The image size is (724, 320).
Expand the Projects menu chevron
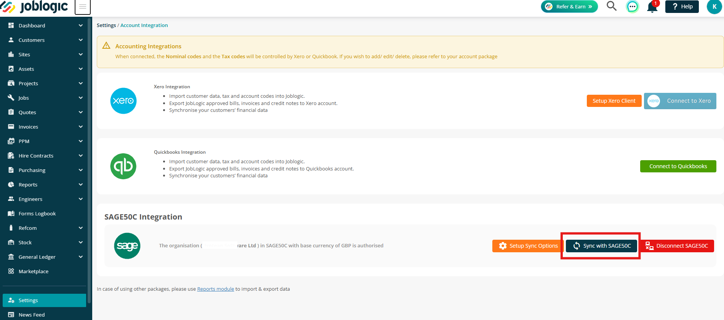pyautogui.click(x=81, y=83)
